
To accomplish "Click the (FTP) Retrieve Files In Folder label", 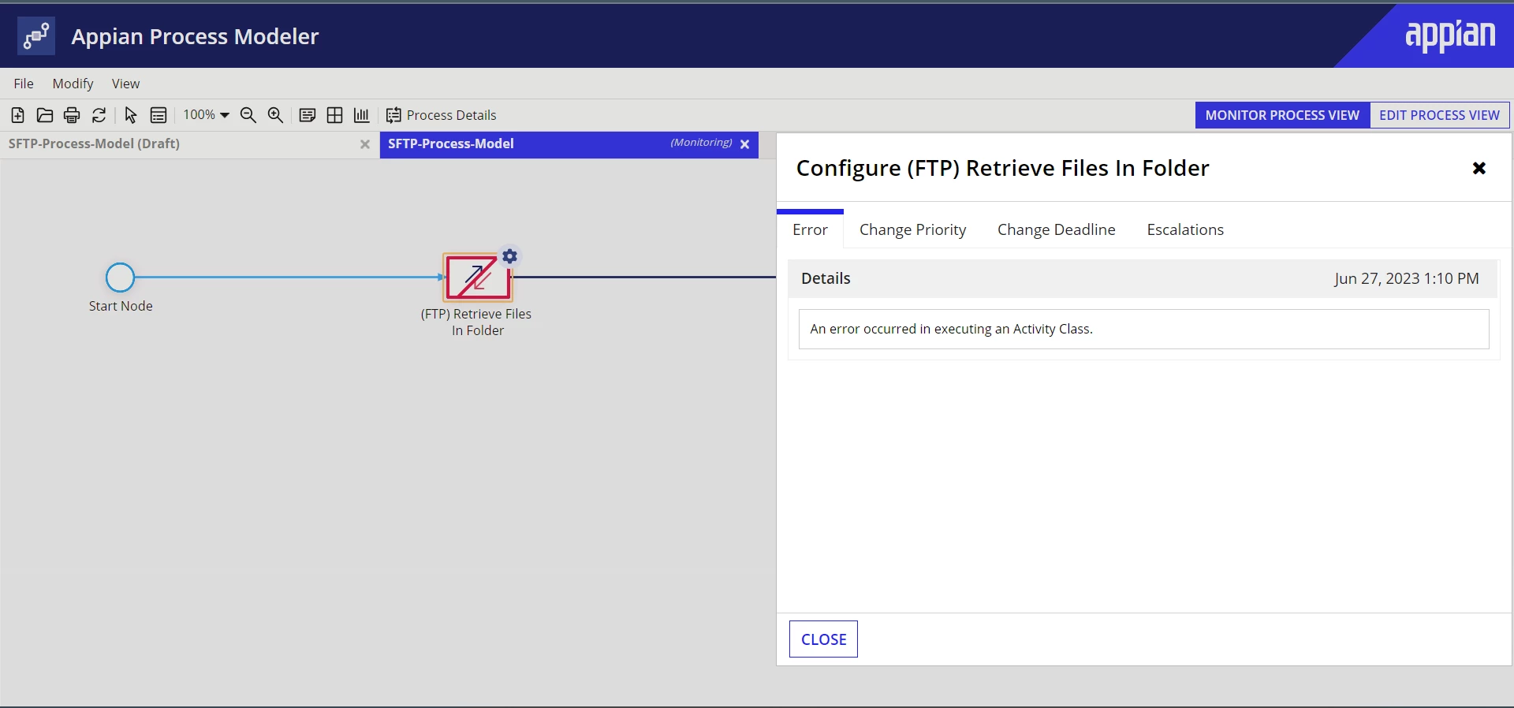I will pos(476,322).
